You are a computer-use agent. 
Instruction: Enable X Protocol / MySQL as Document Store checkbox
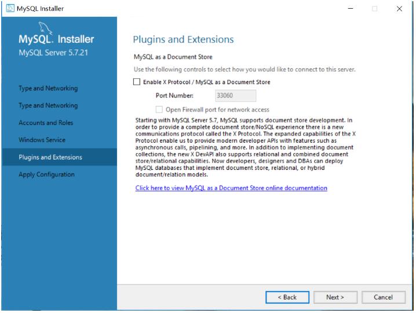[x=137, y=82]
